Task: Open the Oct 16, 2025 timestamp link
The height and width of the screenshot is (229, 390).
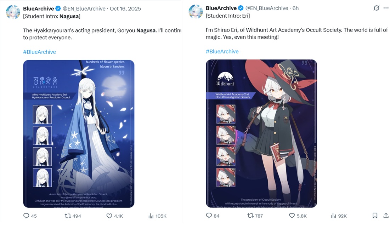Action: coord(125,8)
